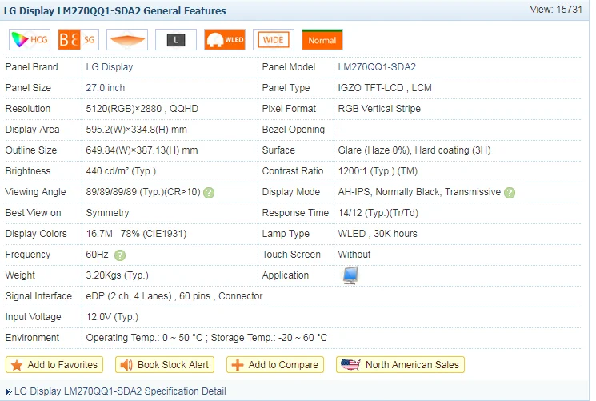Click the 89/89/89/89 (Typ.)(CR≥10) viewing angle value
The image size is (596, 401).
click(x=143, y=192)
